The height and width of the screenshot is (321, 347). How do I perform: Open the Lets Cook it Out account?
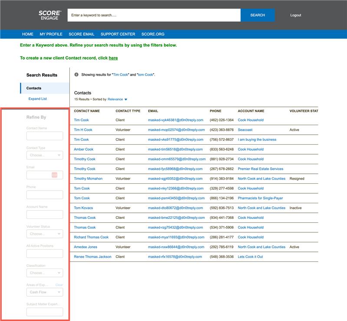pyautogui.click(x=250, y=256)
